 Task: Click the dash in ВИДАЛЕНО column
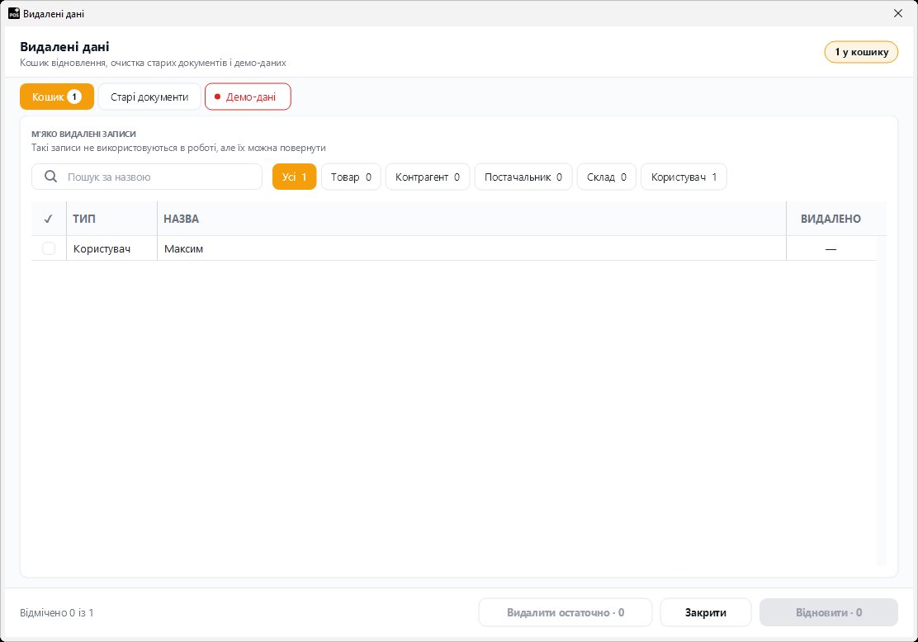[x=830, y=249]
